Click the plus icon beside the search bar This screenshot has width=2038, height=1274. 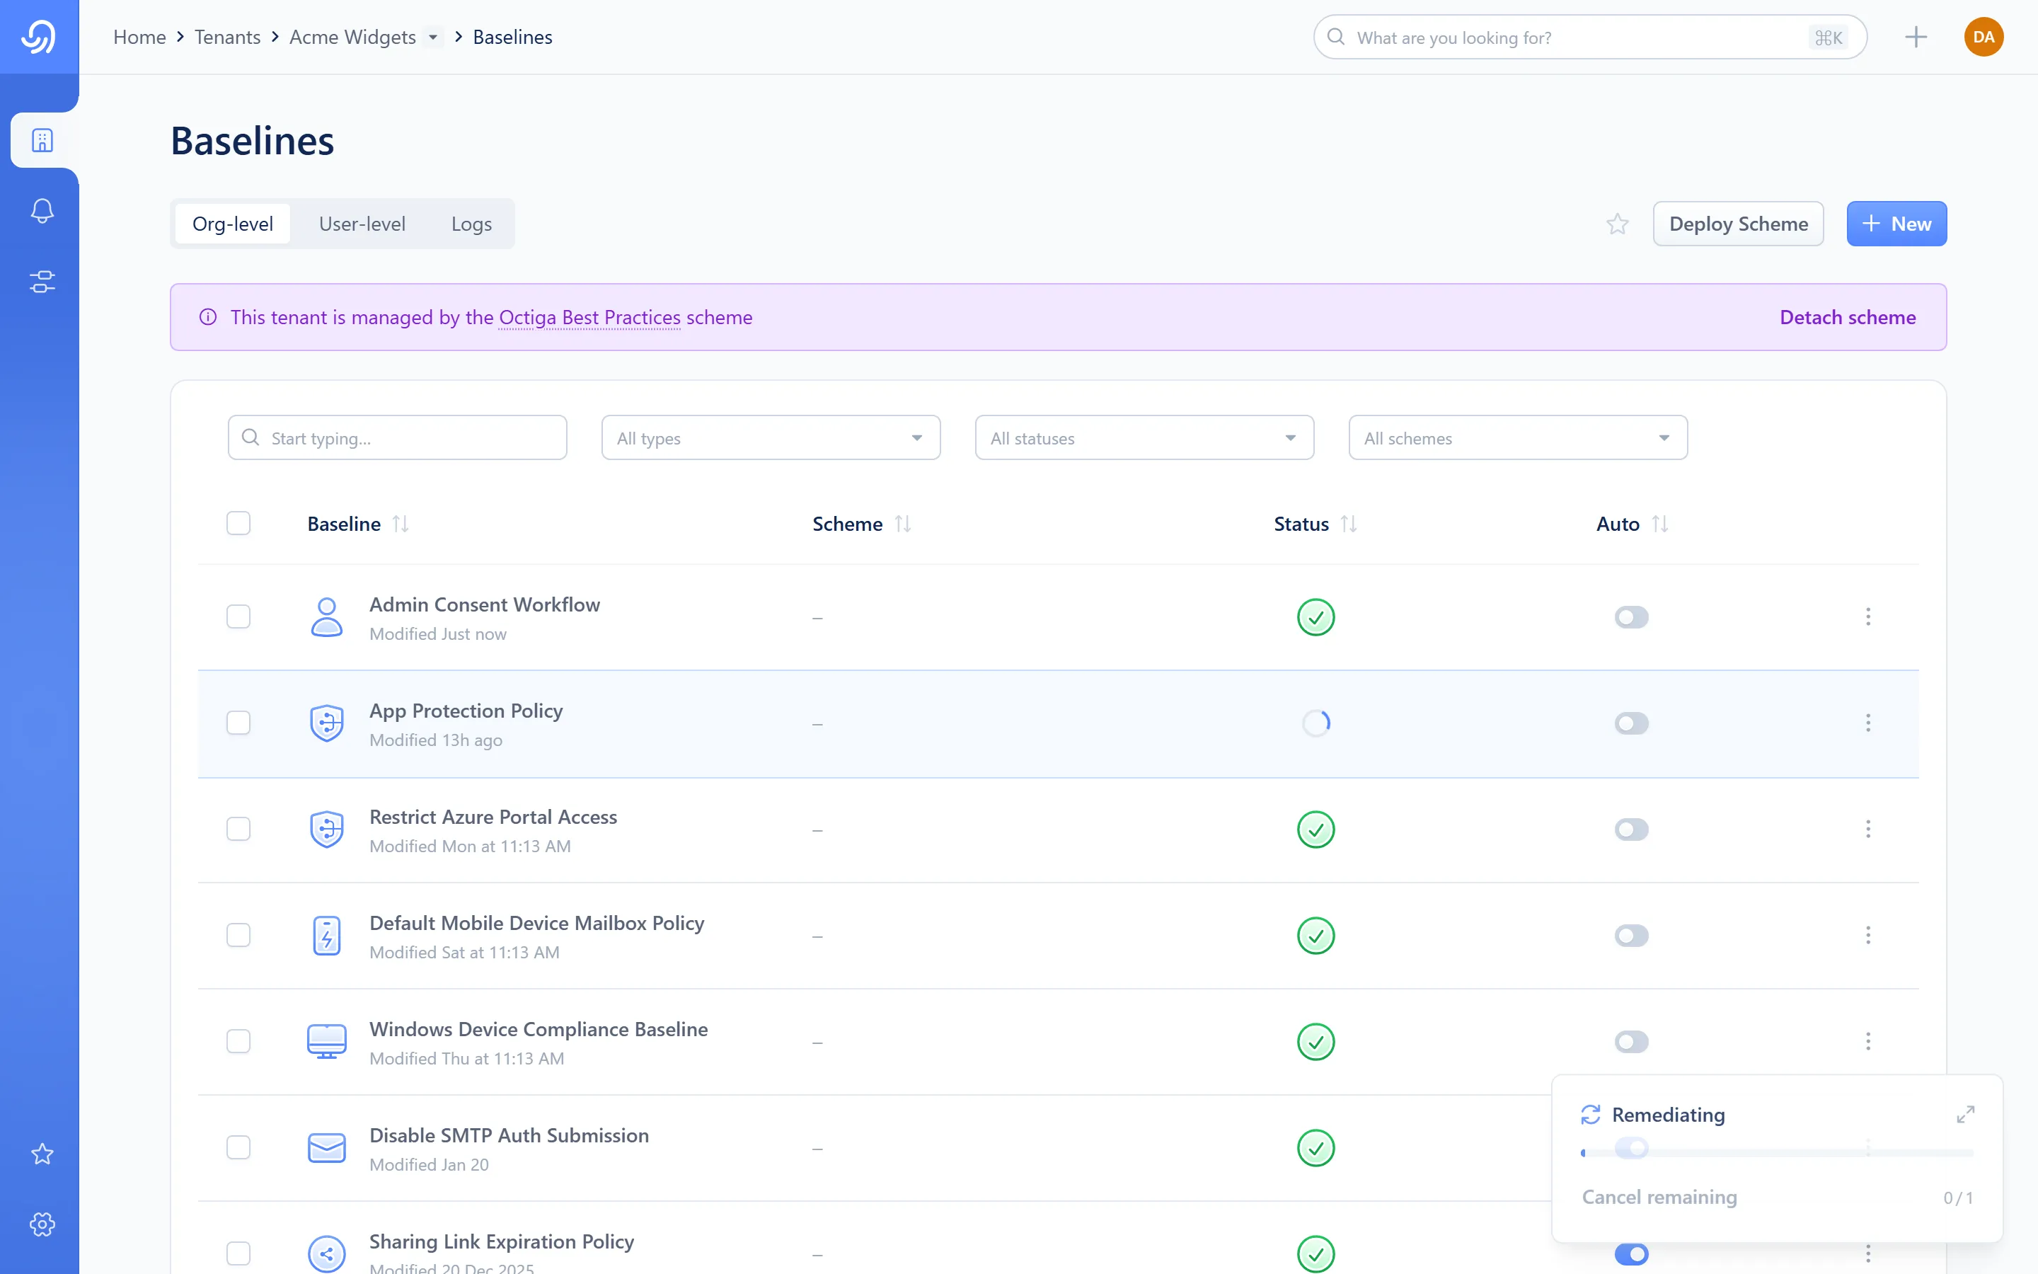[x=1916, y=37]
